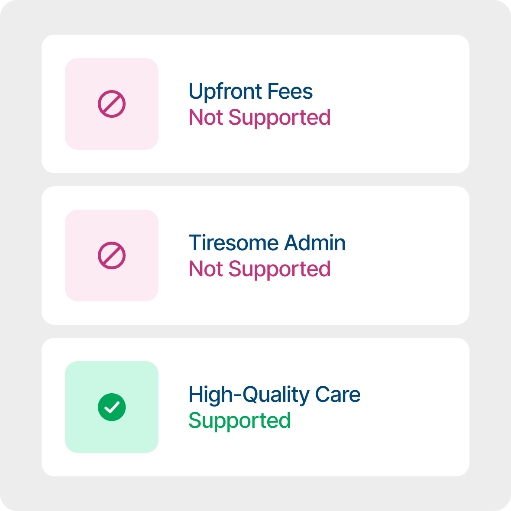
Task: Click the prohibited icon beside Upfront Fees
Action: point(112,104)
